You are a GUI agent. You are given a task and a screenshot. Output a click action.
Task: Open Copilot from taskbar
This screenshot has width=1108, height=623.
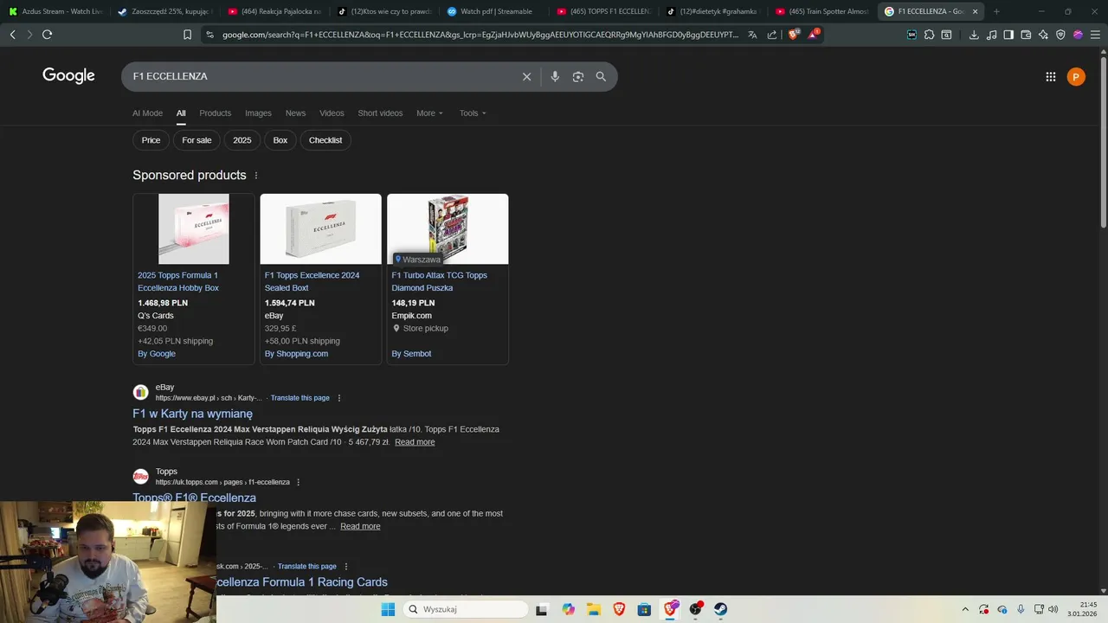568,609
